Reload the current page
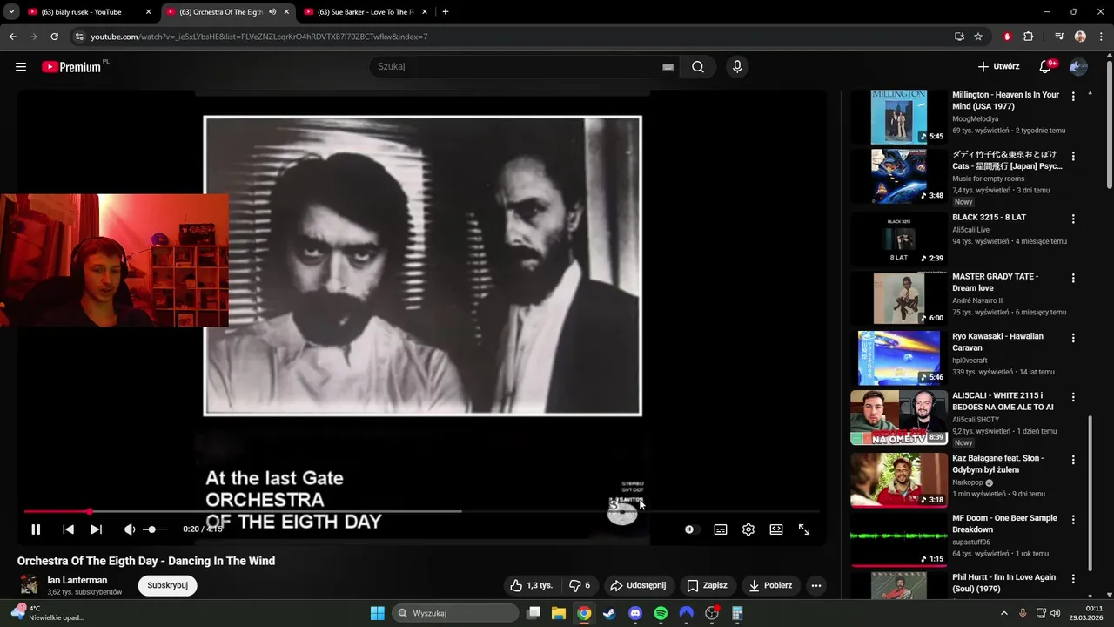Image resolution: width=1114 pixels, height=627 pixels. coord(54,37)
